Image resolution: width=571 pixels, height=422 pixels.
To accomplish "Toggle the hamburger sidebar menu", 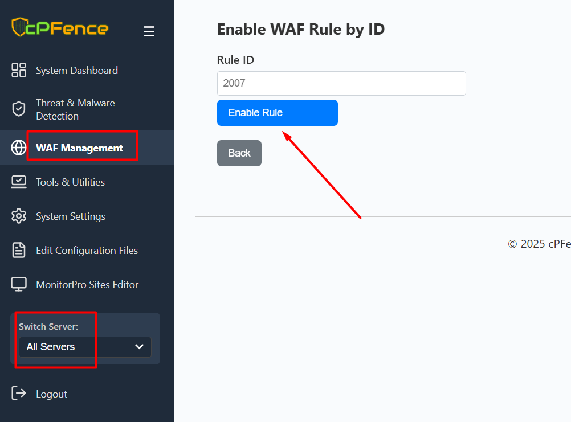I will coord(149,31).
